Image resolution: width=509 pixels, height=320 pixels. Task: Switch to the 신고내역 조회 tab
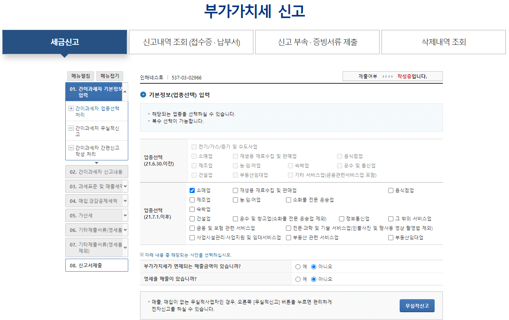pos(191,42)
